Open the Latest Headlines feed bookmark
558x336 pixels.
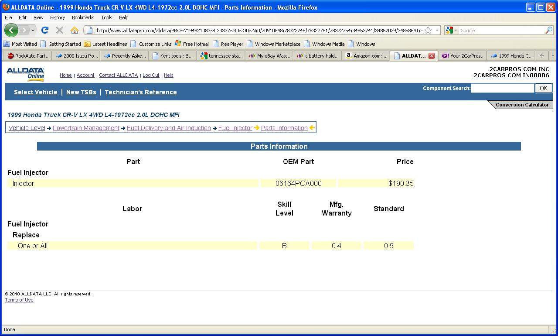click(105, 44)
